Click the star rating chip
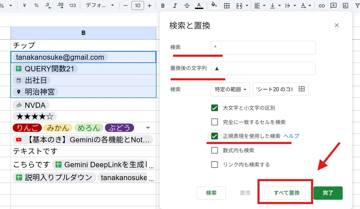The width and height of the screenshot is (360, 209). [x=35, y=116]
